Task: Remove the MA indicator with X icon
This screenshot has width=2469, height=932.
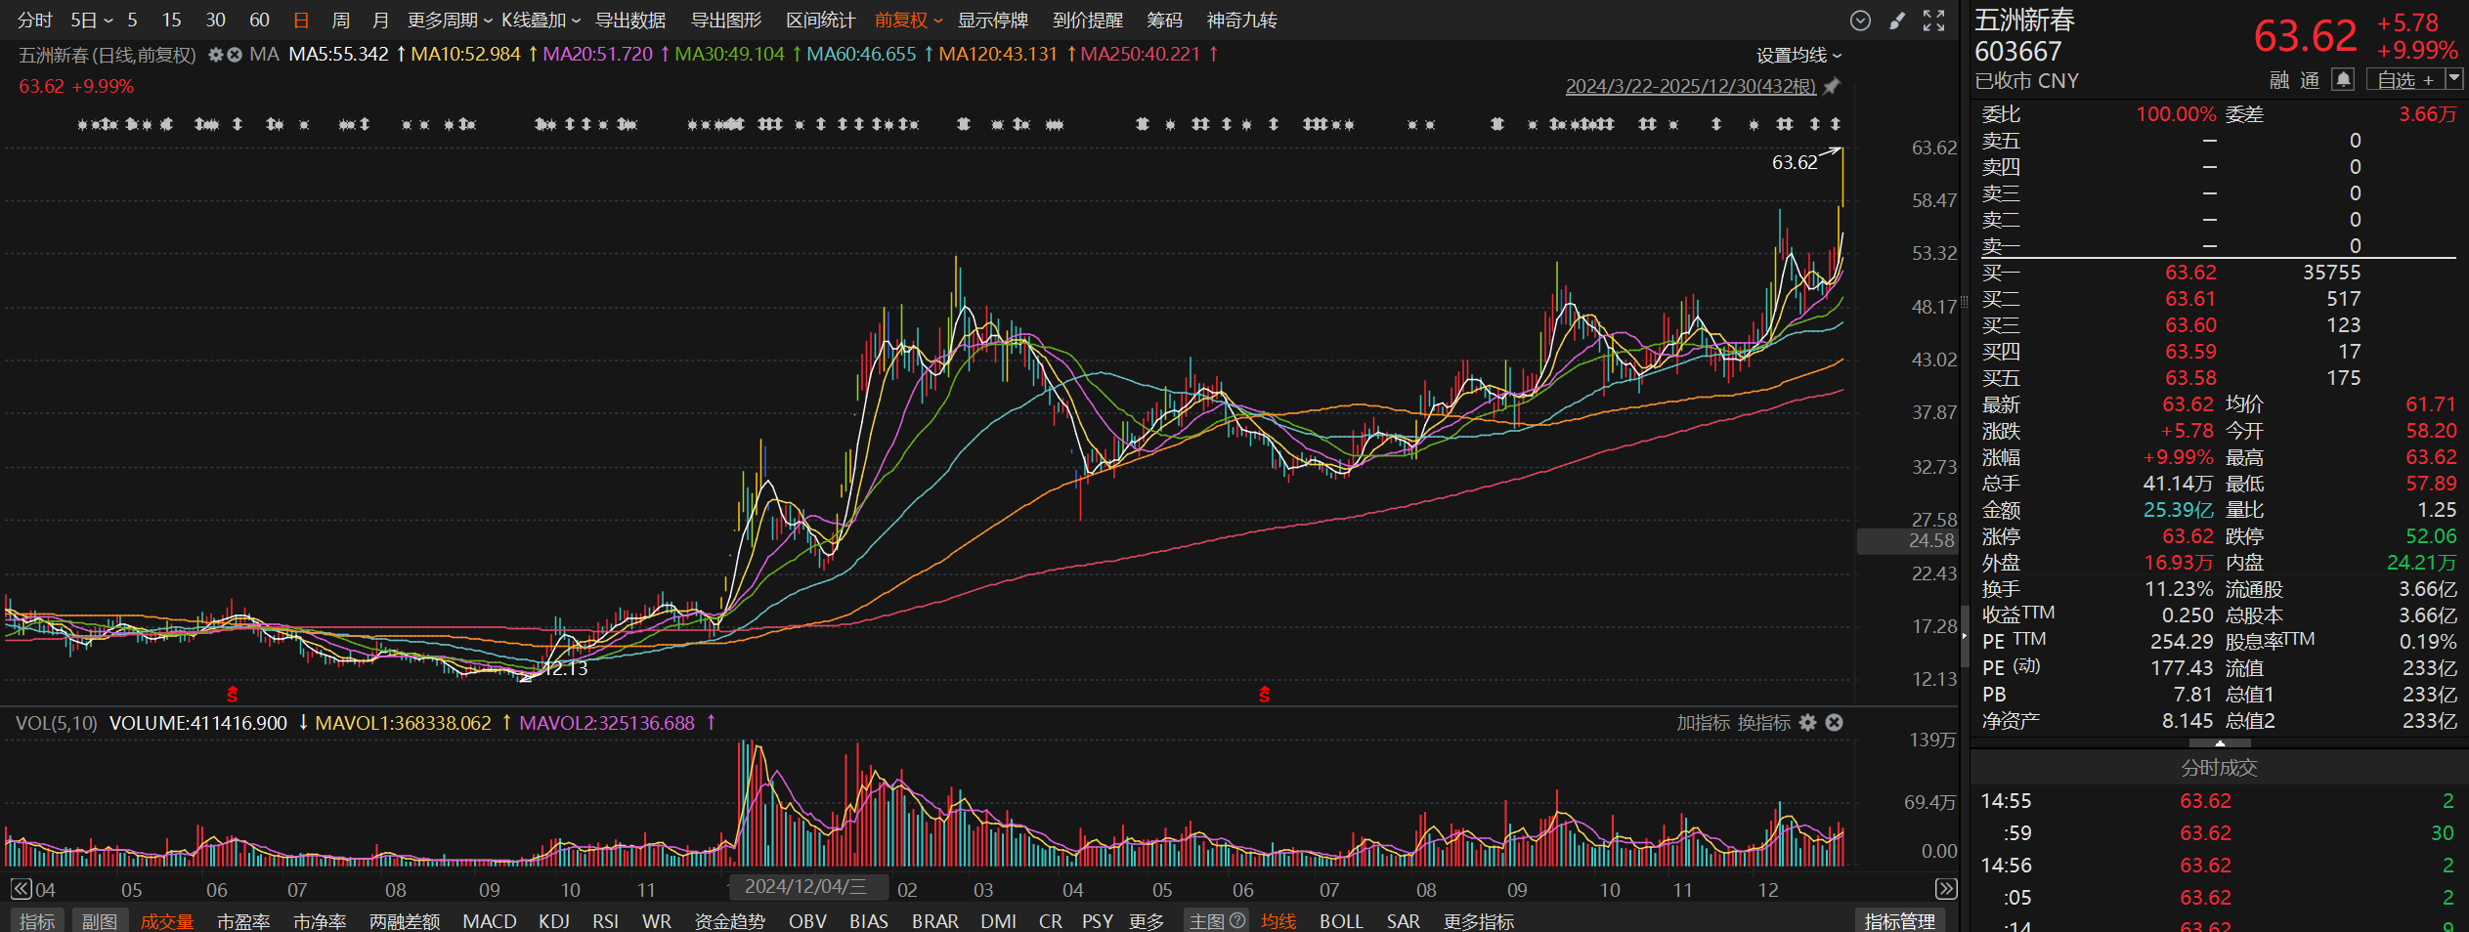Action: coord(235,55)
